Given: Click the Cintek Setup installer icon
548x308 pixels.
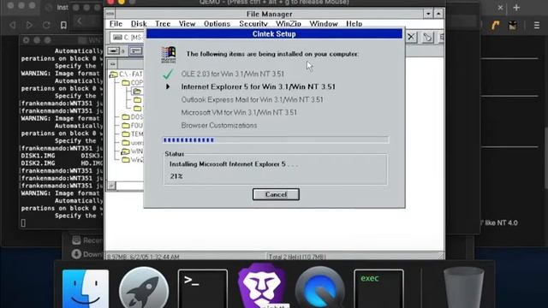Looking at the screenshot, I should tap(169, 55).
